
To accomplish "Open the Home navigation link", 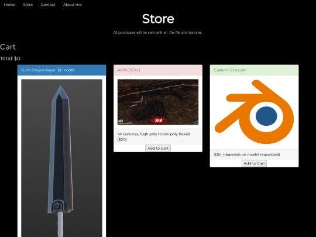I will (9, 5).
